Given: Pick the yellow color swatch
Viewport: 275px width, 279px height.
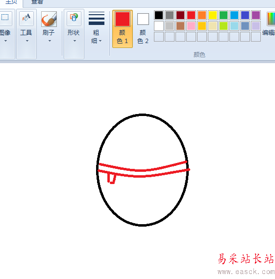Looking at the screenshot, I should (x=213, y=15).
